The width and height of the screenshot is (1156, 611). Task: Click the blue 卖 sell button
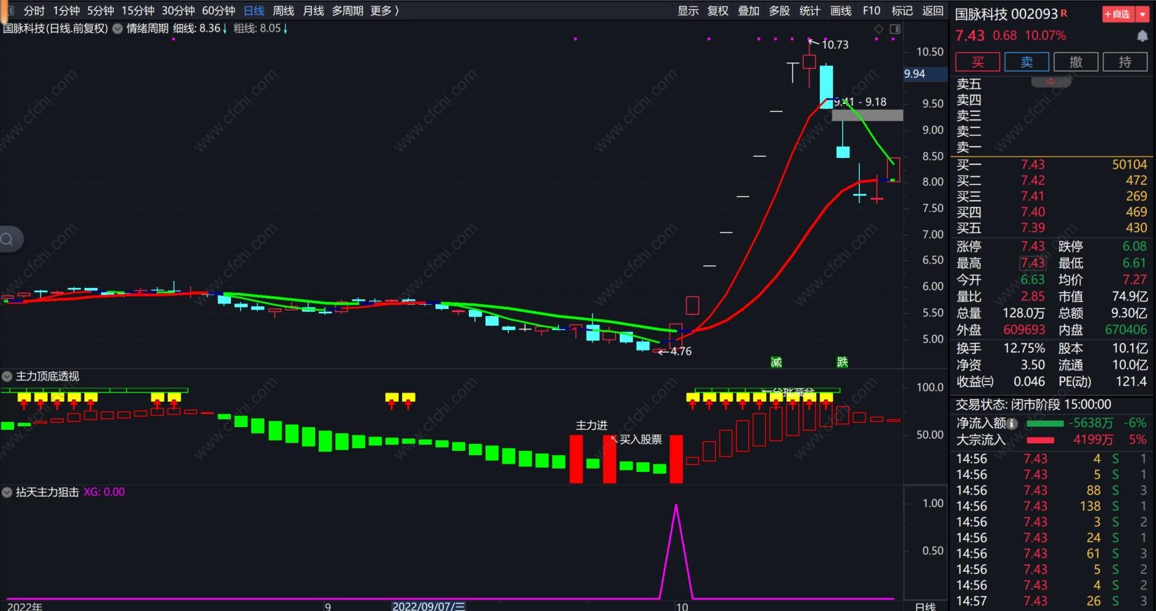coord(1027,62)
